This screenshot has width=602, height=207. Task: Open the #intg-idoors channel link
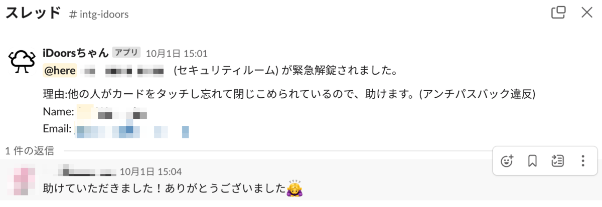[x=99, y=14]
